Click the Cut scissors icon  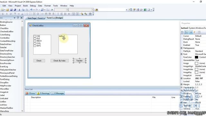pos(19,10)
